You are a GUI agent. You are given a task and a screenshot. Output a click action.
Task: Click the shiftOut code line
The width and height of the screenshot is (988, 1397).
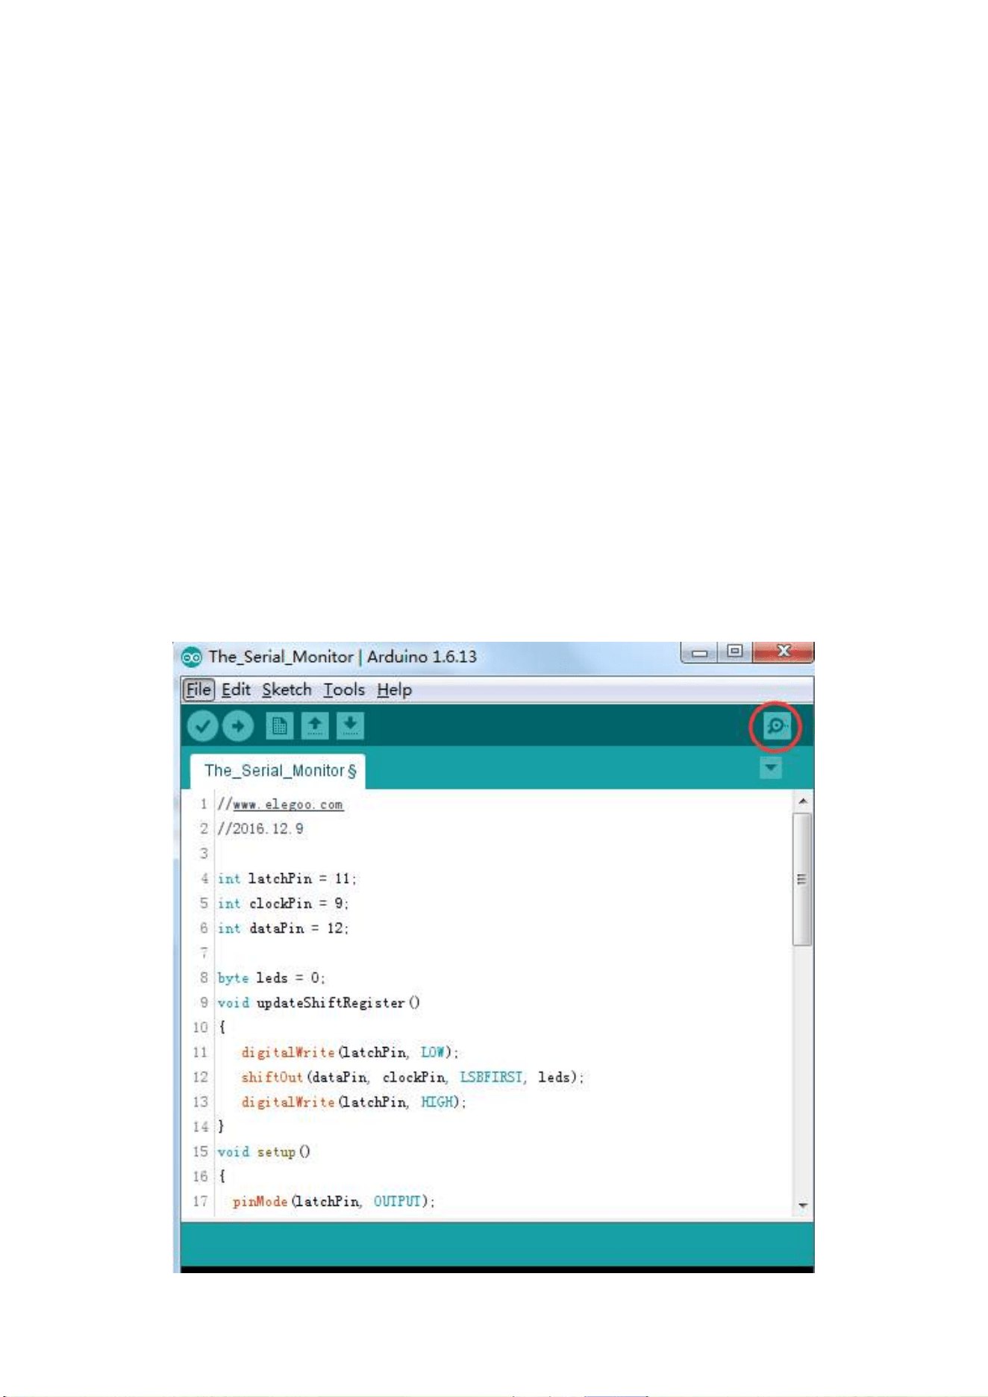[413, 1077]
